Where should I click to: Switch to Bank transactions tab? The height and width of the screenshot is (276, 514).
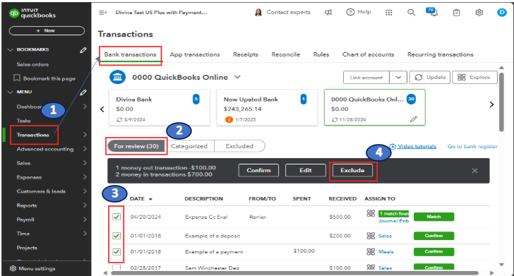pyautogui.click(x=130, y=54)
